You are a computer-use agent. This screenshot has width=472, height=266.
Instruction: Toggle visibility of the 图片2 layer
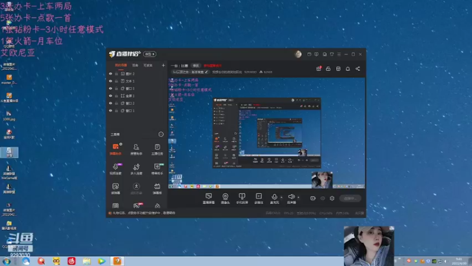pyautogui.click(x=110, y=74)
